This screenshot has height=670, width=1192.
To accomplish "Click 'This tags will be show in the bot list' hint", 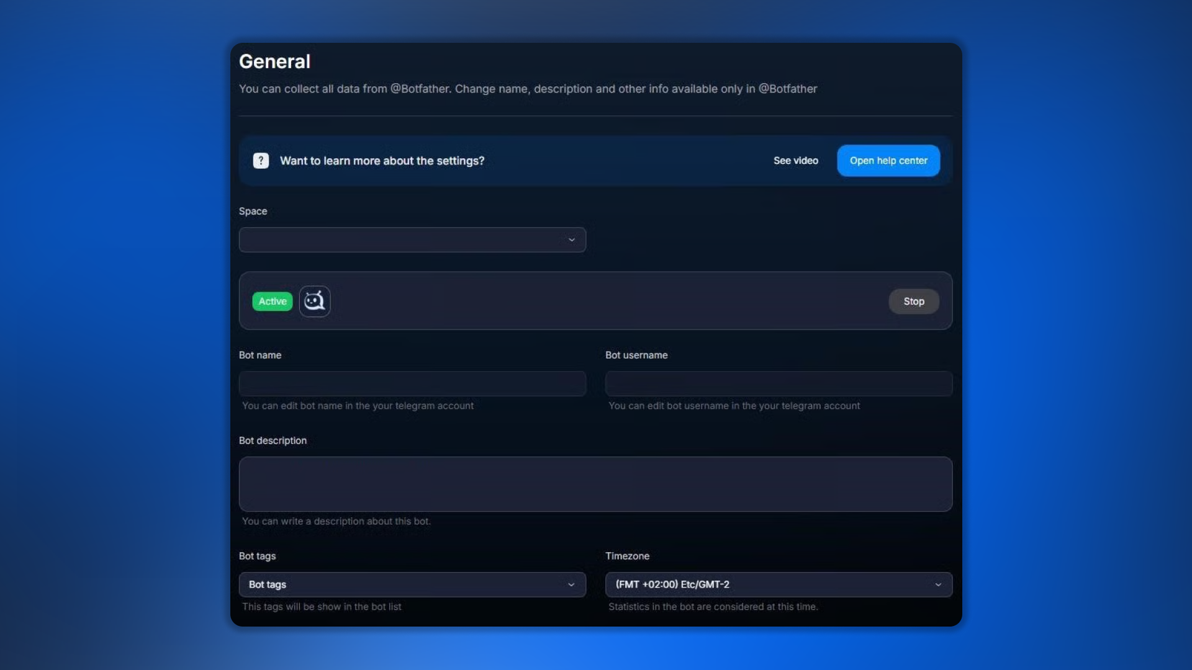I will coord(322,607).
